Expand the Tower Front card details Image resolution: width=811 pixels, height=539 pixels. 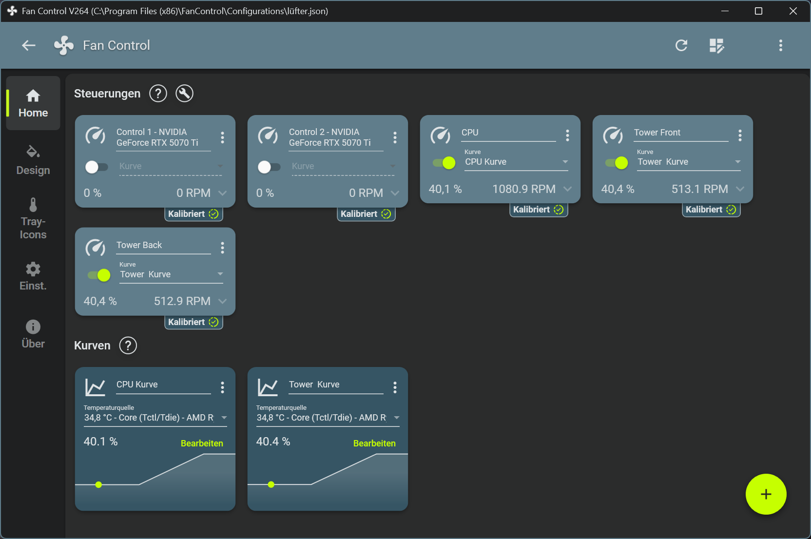coord(740,189)
